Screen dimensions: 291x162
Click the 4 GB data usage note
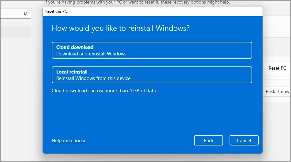104,91
